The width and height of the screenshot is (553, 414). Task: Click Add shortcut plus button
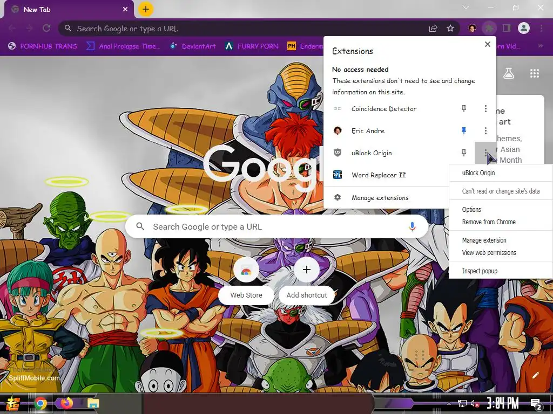[x=307, y=270]
